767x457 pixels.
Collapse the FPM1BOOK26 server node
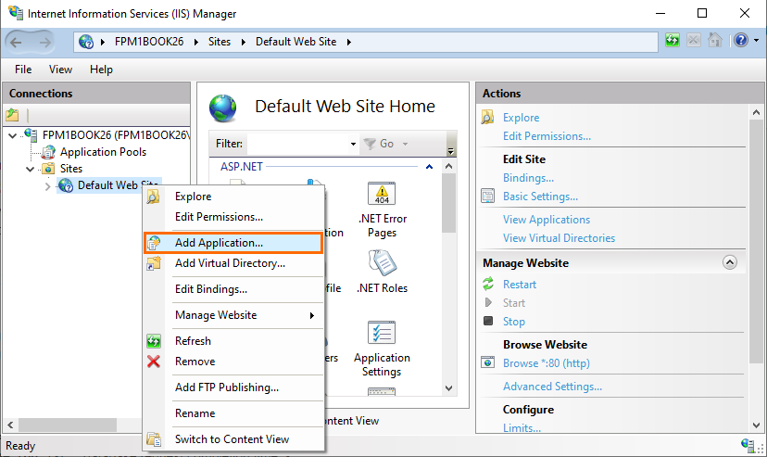coord(13,135)
